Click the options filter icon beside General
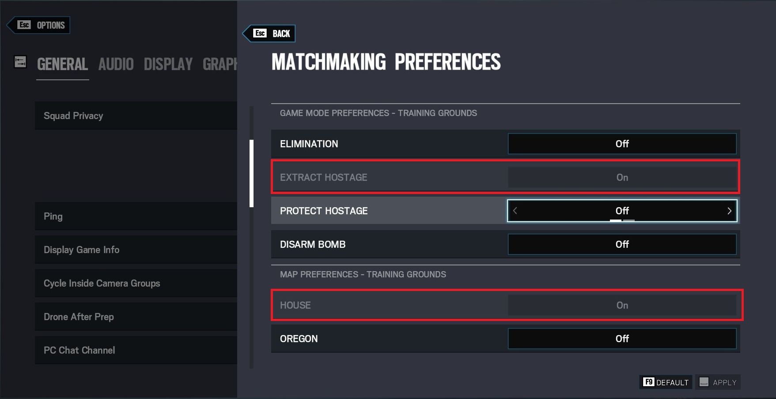 20,62
